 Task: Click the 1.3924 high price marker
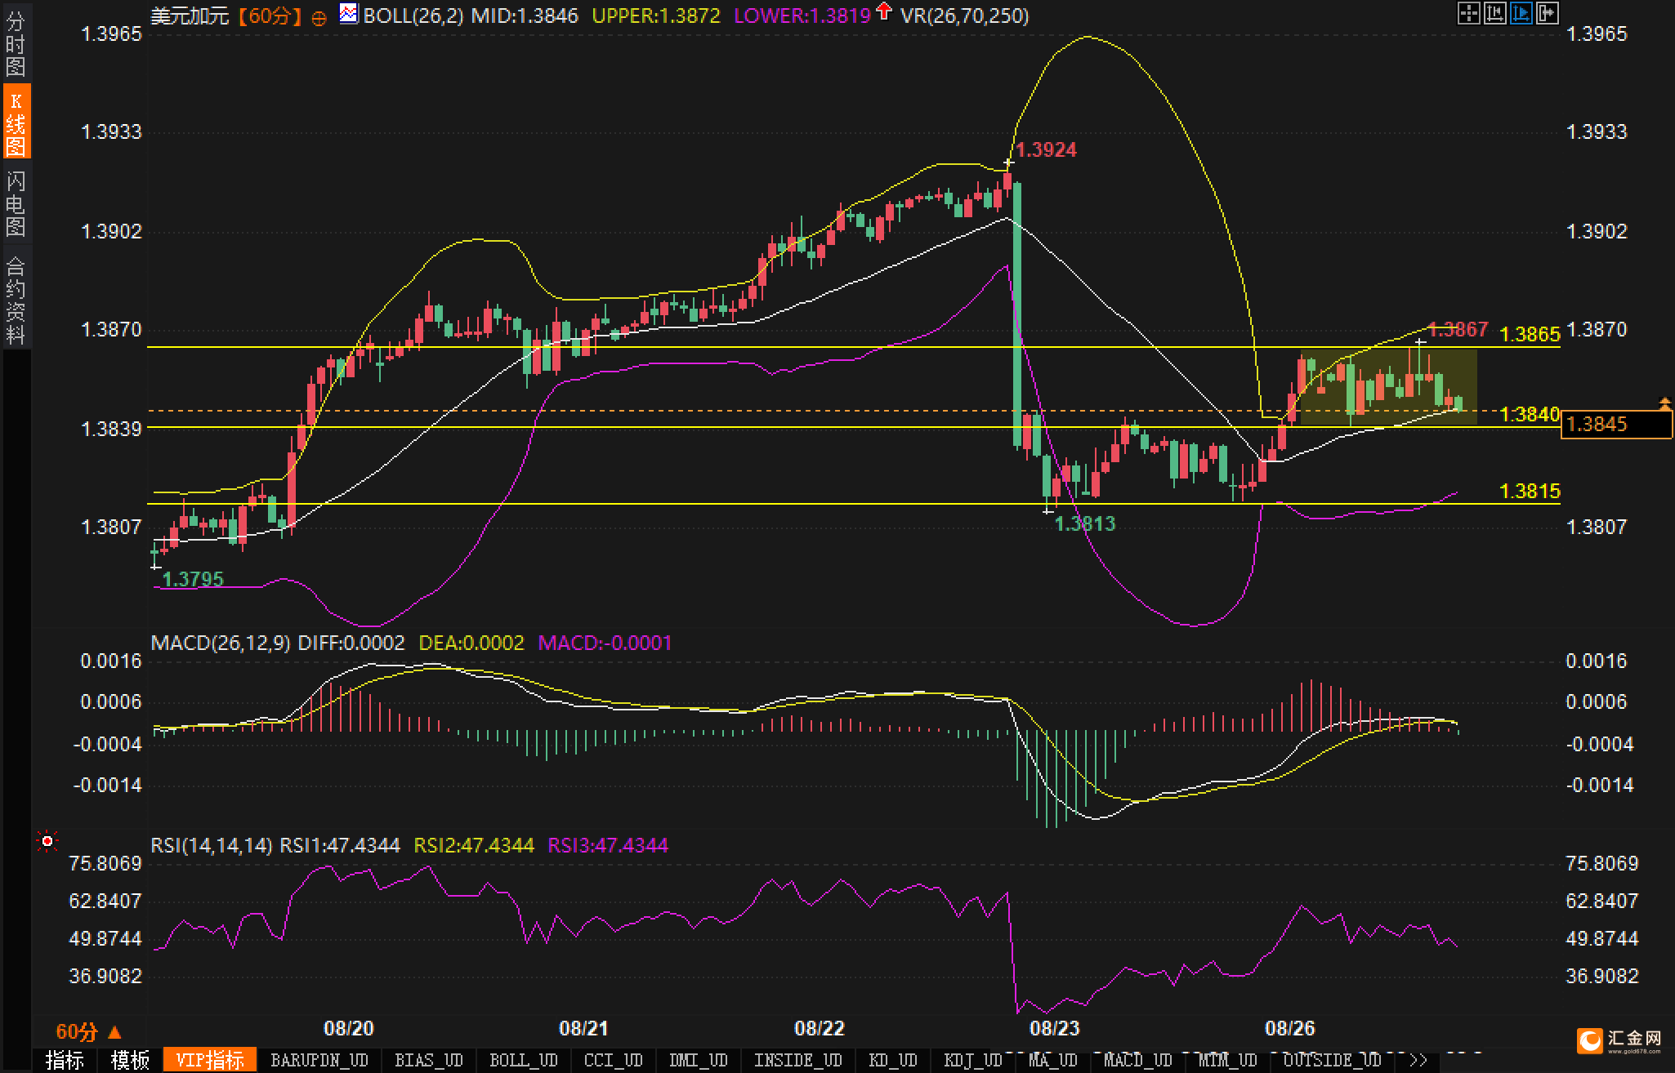pos(1048,149)
